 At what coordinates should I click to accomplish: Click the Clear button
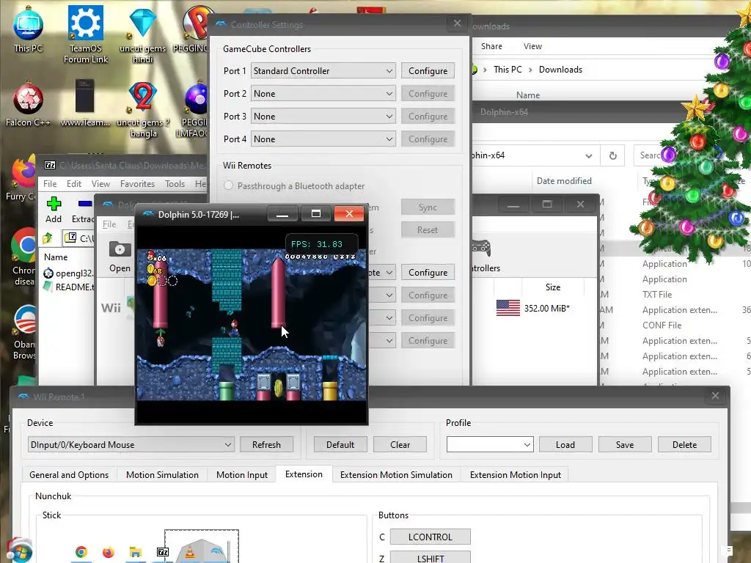(x=400, y=445)
